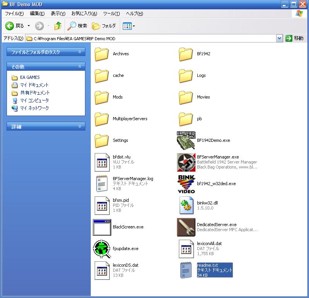Select the lexiconAll.dat file icon
The image size is (309, 298).
[x=186, y=249]
